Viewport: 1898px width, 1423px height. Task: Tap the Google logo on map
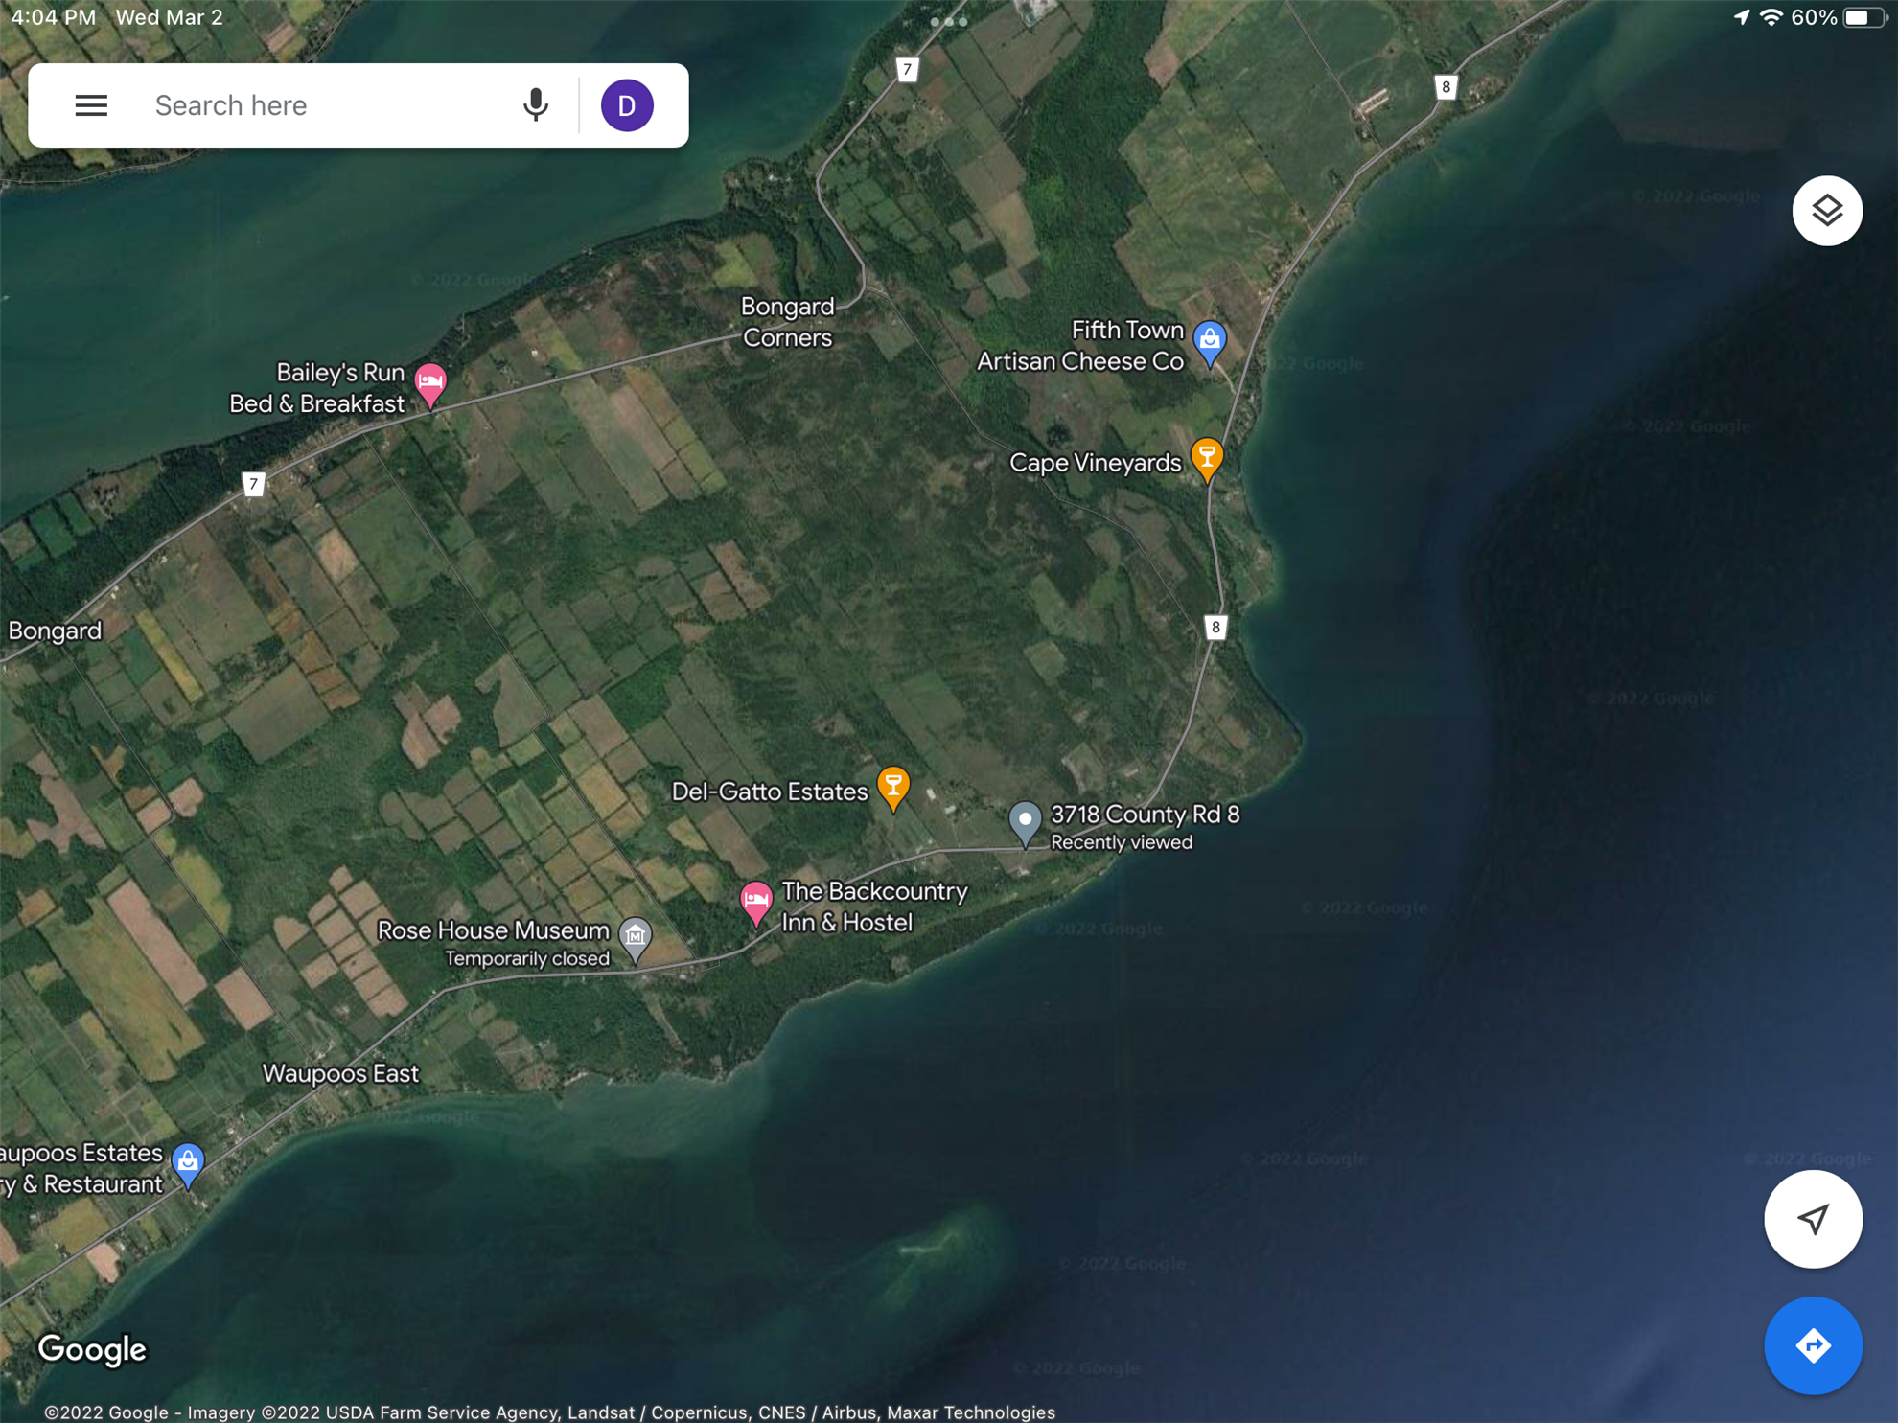92,1348
